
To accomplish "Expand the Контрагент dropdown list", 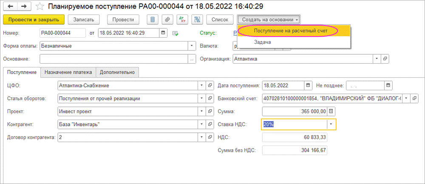I will 201,125.
